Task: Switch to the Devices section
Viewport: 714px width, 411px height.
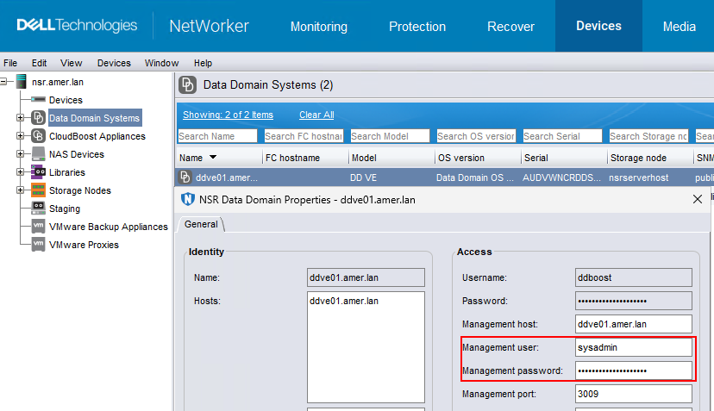Action: [x=598, y=26]
